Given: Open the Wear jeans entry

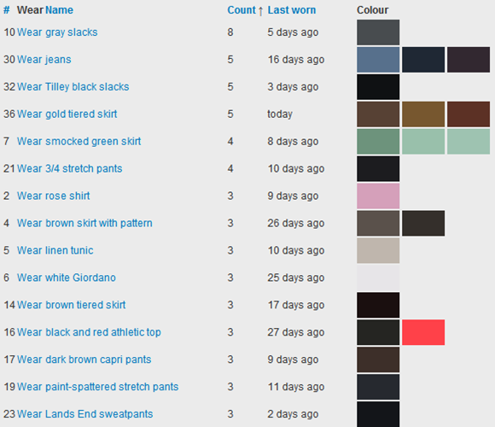Looking at the screenshot, I should click(44, 60).
